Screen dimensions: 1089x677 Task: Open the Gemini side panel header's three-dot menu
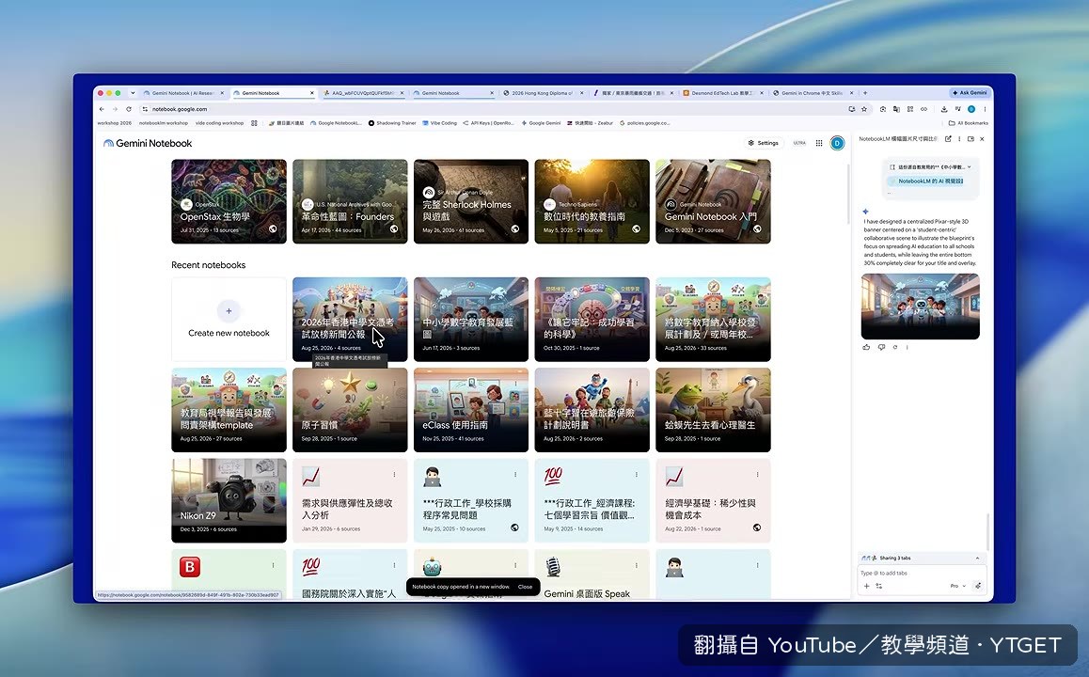click(x=959, y=139)
